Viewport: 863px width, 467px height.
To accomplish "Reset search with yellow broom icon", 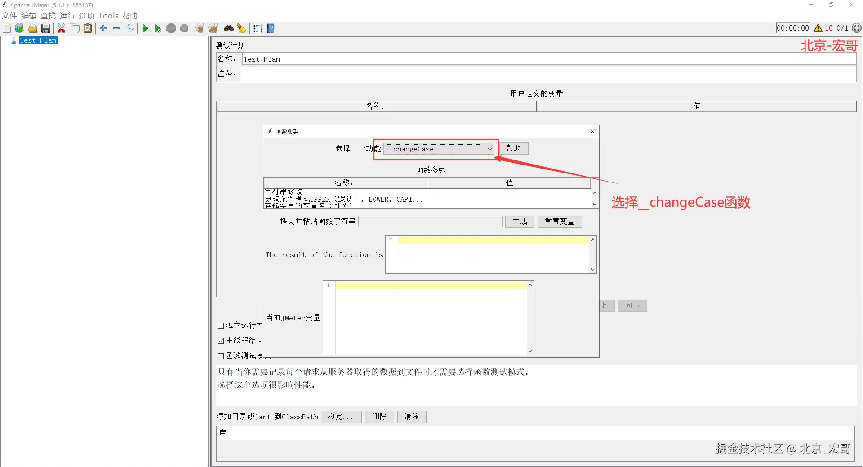I will click(242, 28).
